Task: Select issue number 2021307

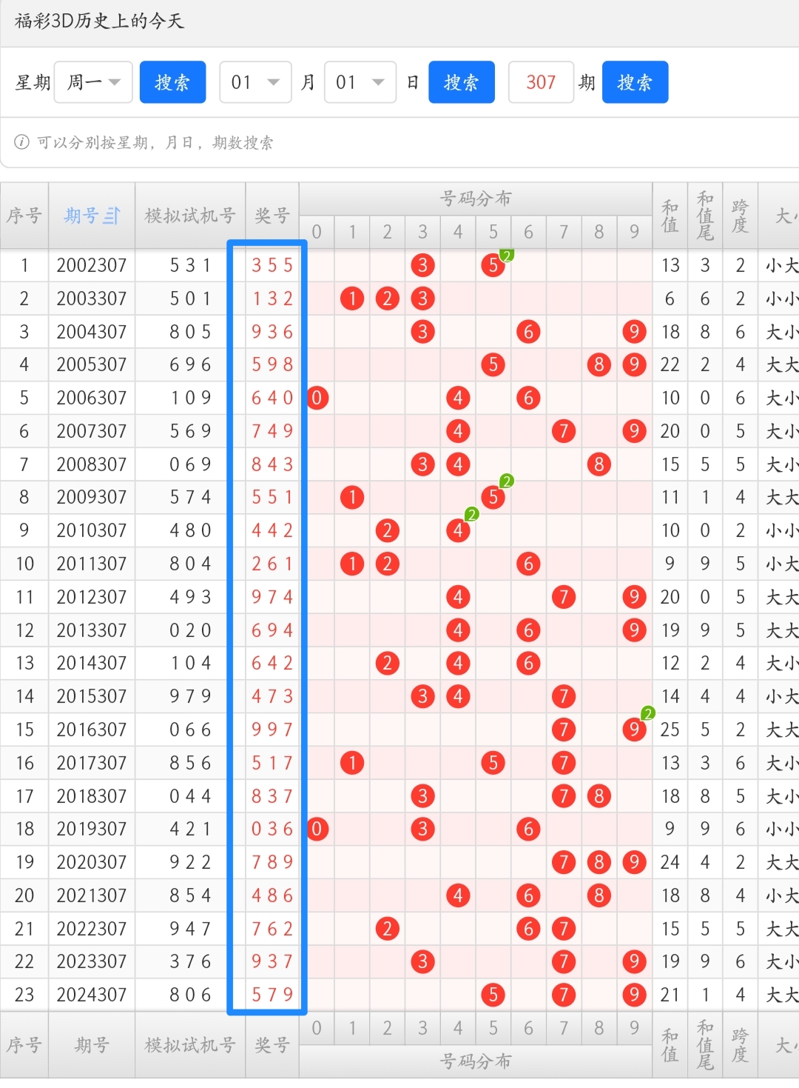Action: [92, 895]
